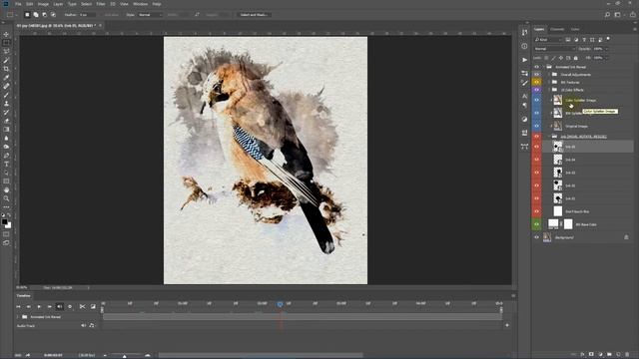Toggle visibility of Ink 05 layer

537,147
